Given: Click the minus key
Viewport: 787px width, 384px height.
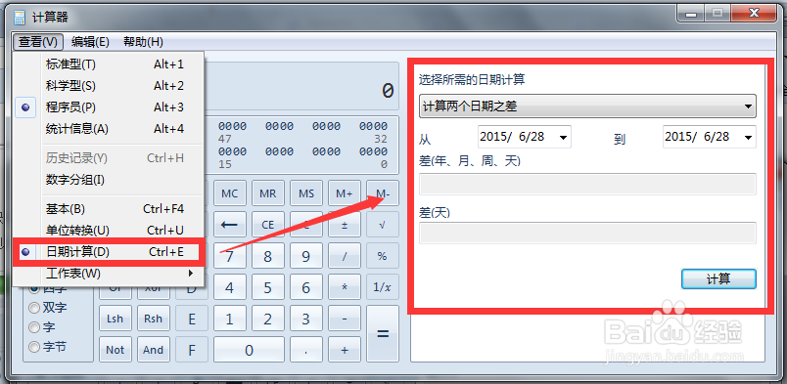Looking at the screenshot, I should [x=345, y=319].
